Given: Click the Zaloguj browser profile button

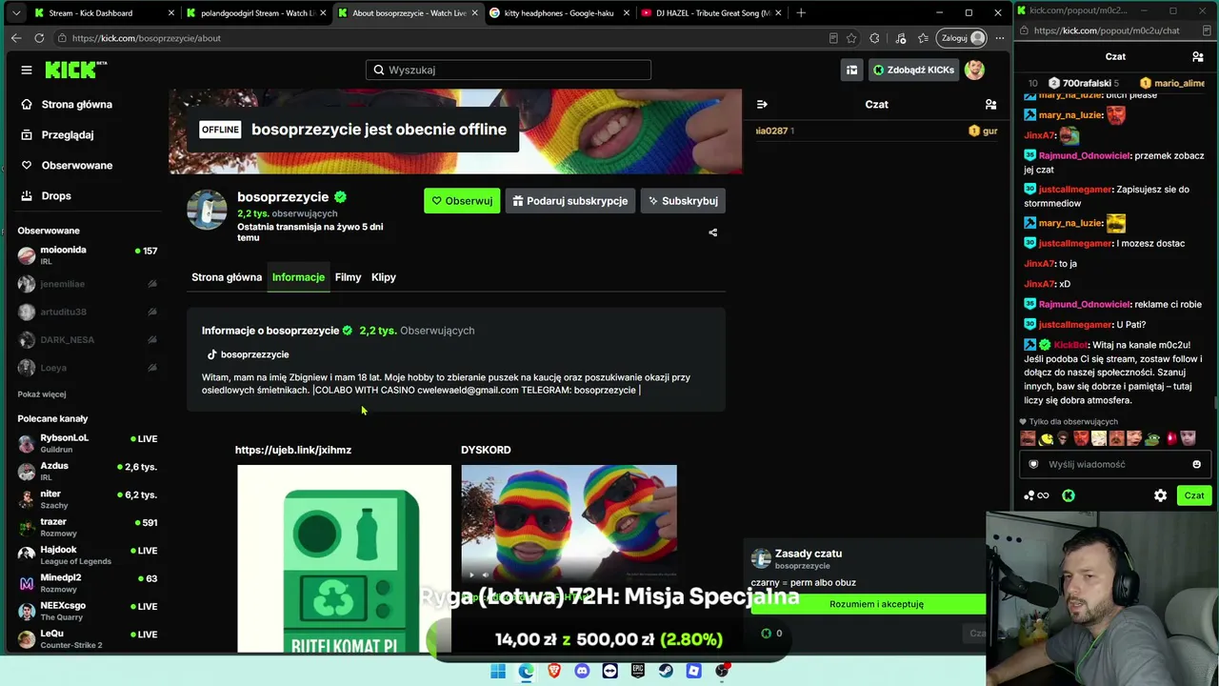Looking at the screenshot, I should pos(961,38).
